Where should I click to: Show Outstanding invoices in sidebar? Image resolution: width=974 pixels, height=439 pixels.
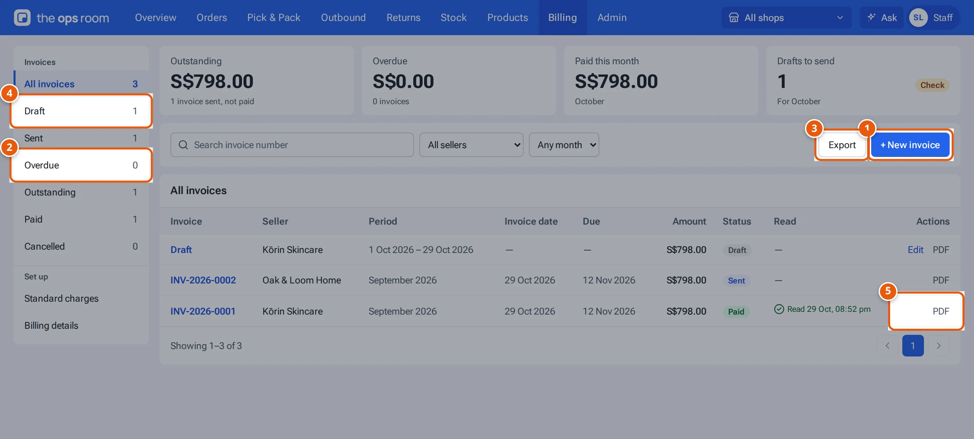[x=81, y=192]
